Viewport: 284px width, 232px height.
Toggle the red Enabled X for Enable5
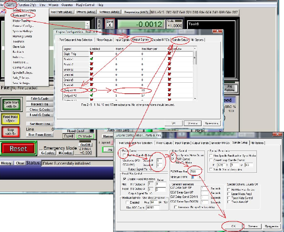(91, 79)
